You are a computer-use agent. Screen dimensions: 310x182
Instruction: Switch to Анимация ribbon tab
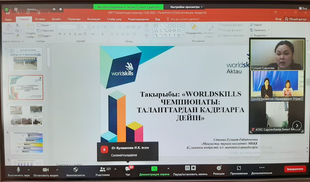click(x=94, y=19)
